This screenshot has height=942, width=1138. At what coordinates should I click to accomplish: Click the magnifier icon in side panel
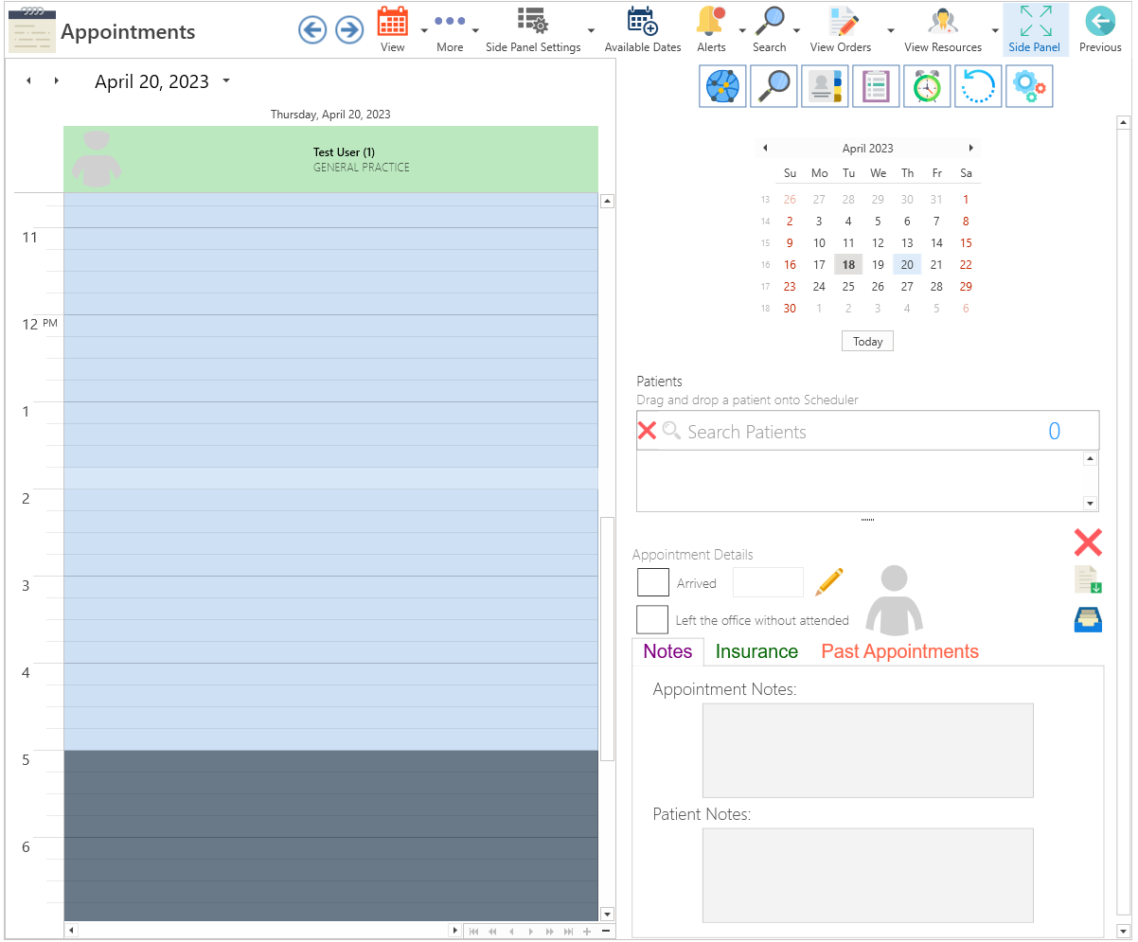pos(773,86)
